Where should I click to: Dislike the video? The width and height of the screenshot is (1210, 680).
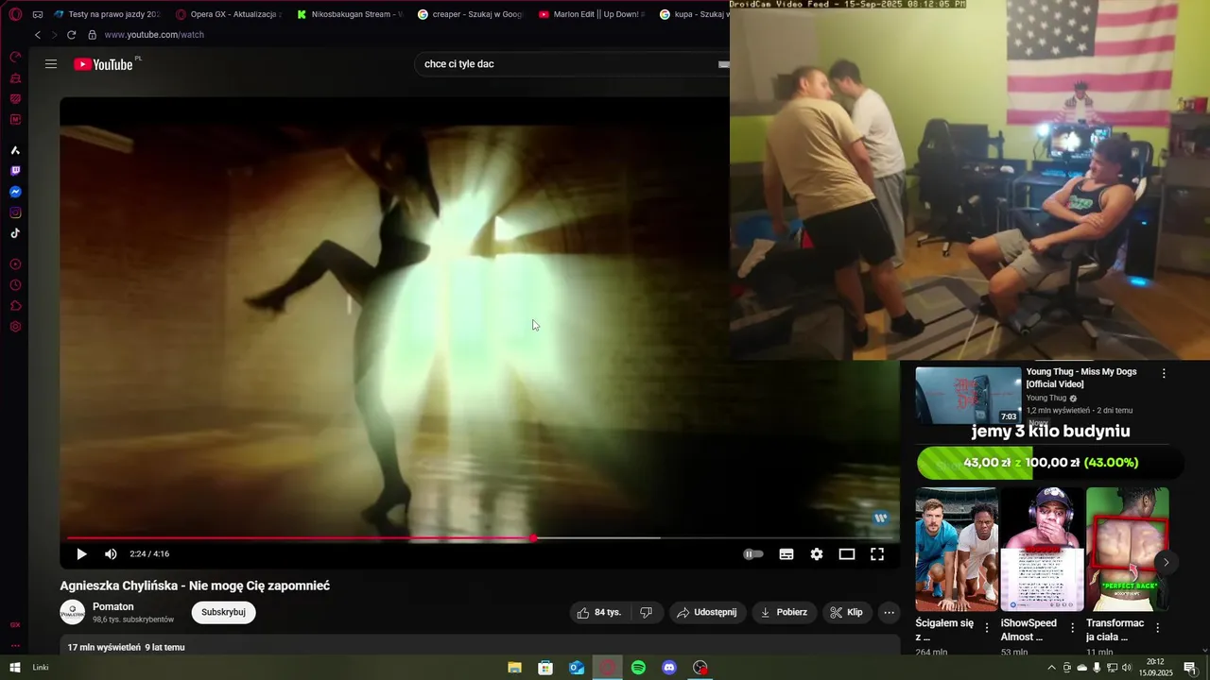(647, 612)
